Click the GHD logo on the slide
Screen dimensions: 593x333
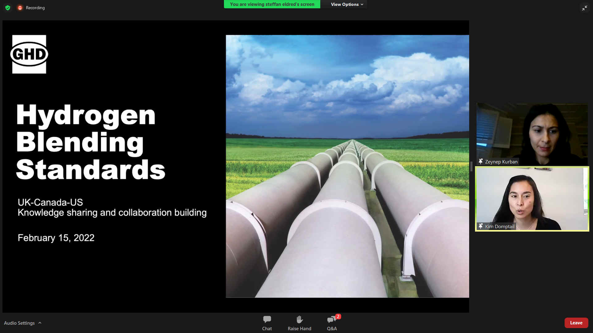[x=29, y=54]
